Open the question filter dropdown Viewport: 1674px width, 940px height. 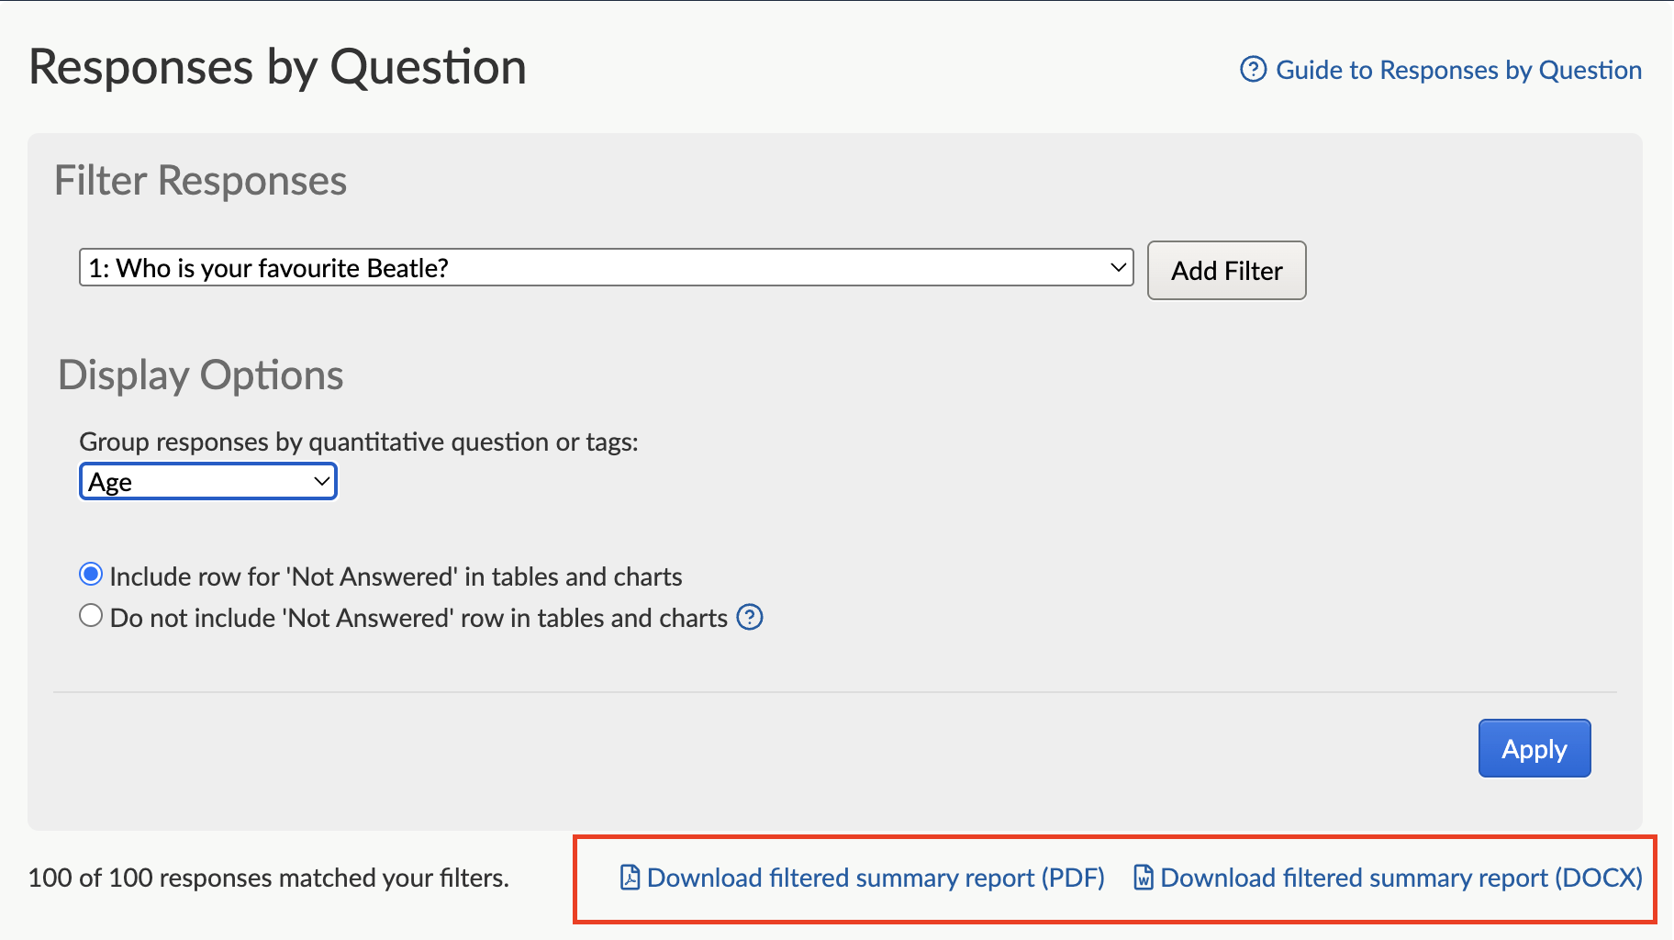[606, 267]
